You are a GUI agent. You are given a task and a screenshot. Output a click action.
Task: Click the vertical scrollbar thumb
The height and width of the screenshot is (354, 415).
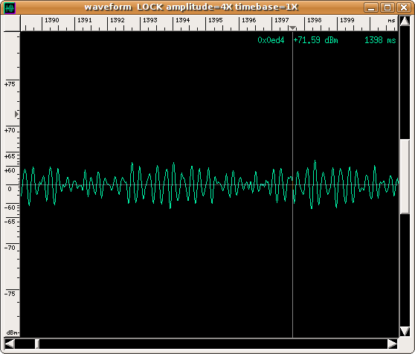point(405,176)
